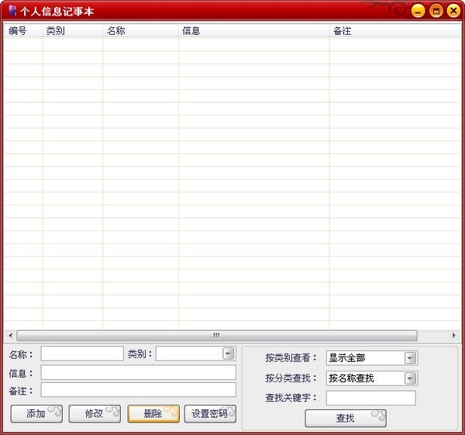This screenshot has width=465, height=435.
Task: Maximize the 个人信息记事本 window
Action: [x=436, y=12]
